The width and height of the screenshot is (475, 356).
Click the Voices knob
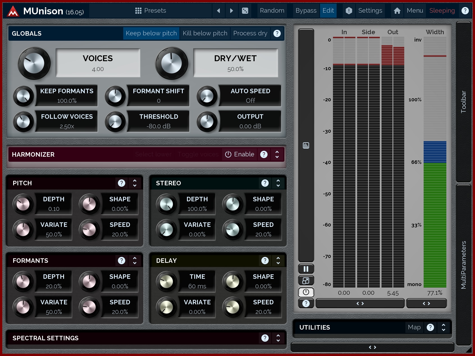[x=34, y=63]
